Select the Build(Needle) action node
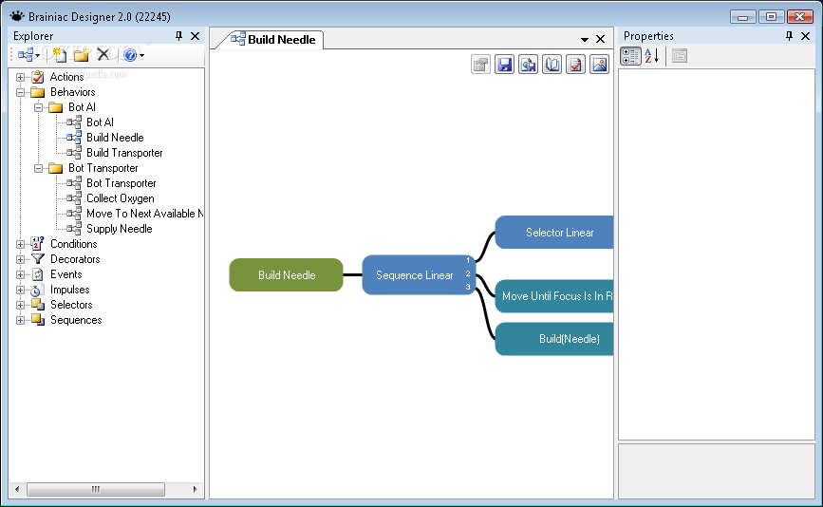This screenshot has width=823, height=507. [x=554, y=339]
